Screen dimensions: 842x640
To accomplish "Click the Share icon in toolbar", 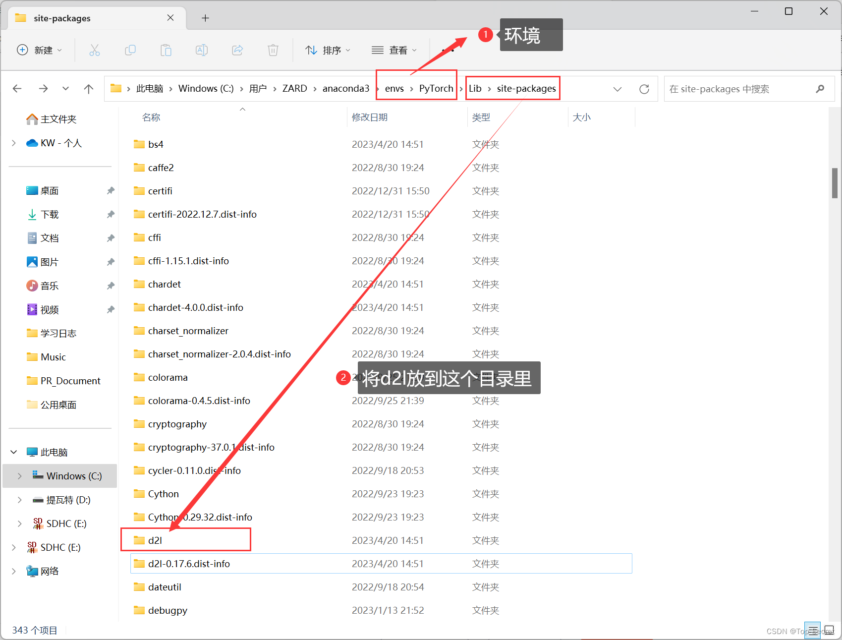I will pos(237,50).
